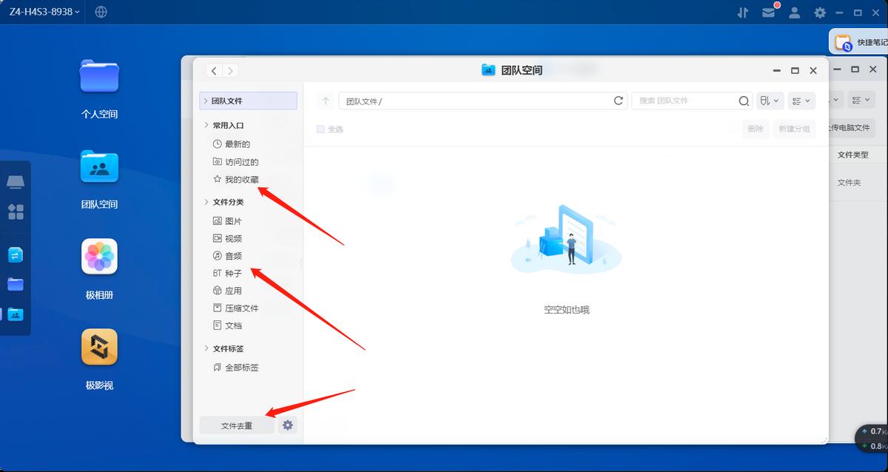Click the 团队空间 team space icon

point(98,167)
